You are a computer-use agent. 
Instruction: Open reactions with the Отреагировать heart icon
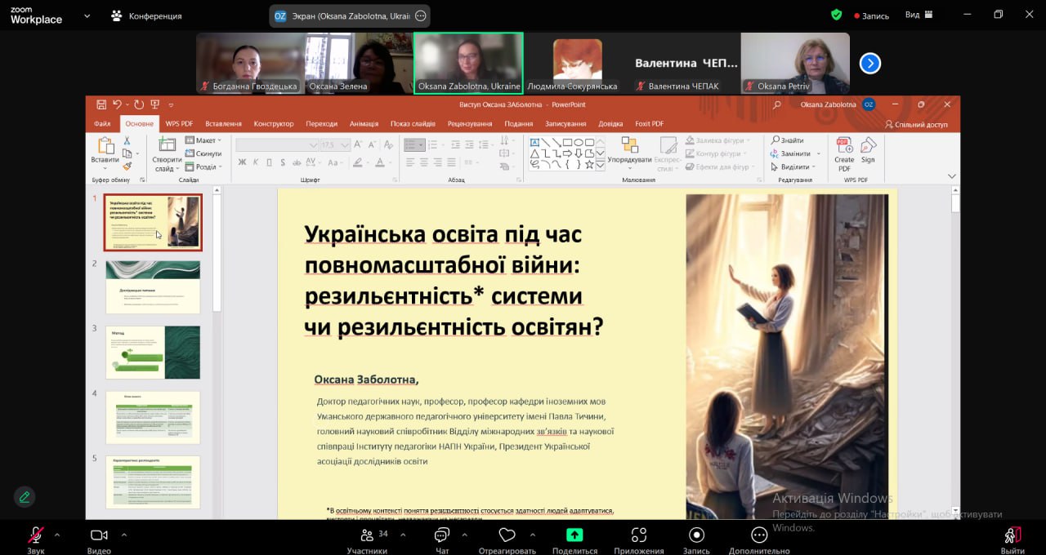507,535
